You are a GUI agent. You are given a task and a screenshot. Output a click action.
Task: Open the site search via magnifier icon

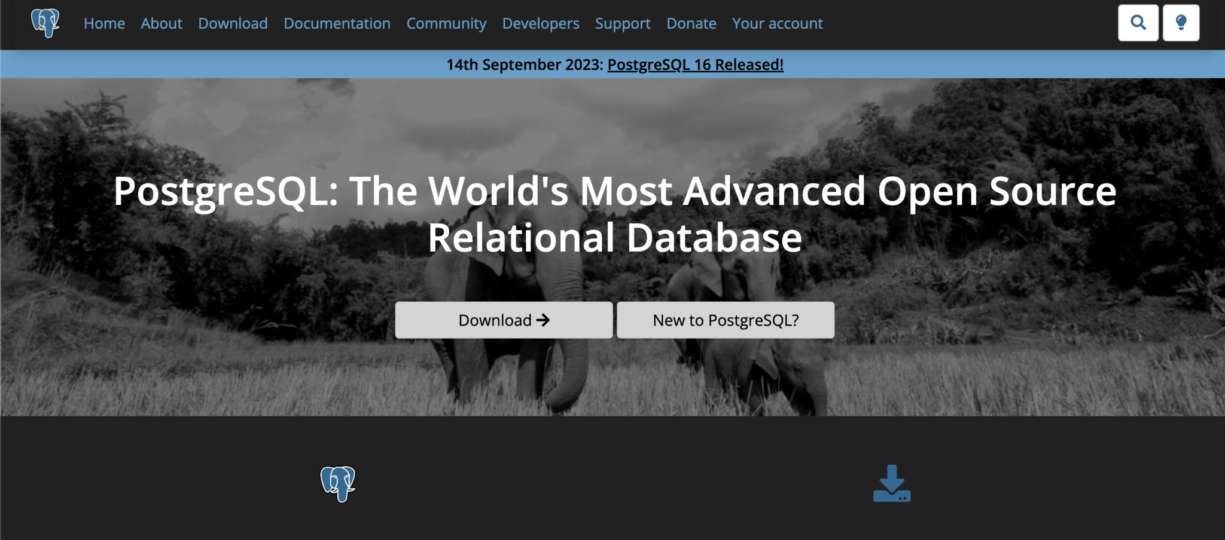pos(1139,23)
